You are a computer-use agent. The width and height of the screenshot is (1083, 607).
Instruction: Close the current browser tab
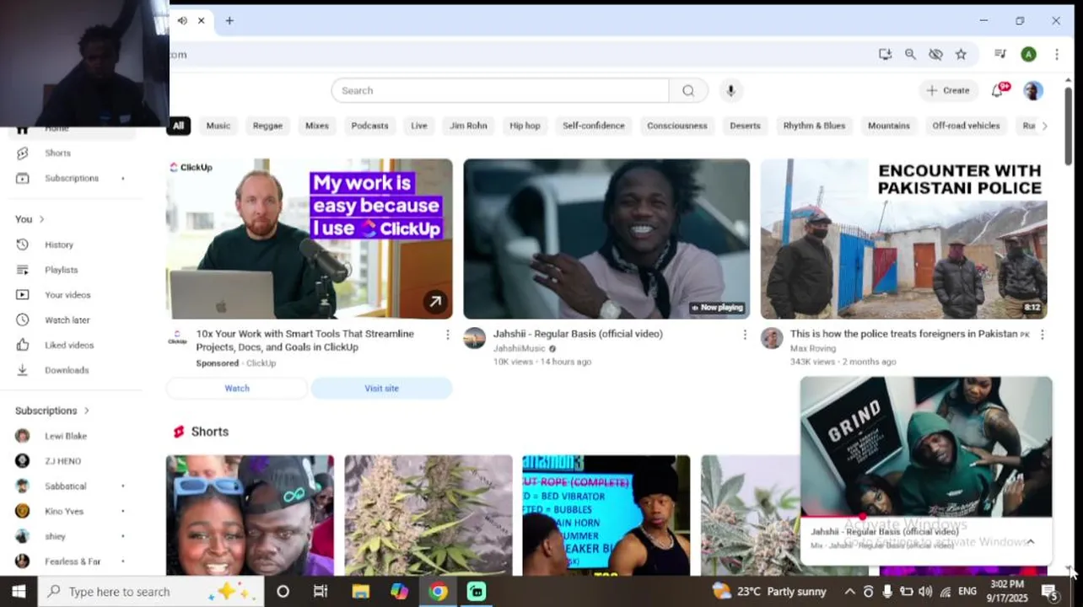pos(201,20)
